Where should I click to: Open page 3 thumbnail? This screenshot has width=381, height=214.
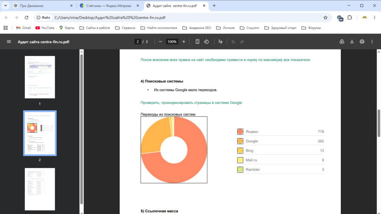pyautogui.click(x=40, y=189)
